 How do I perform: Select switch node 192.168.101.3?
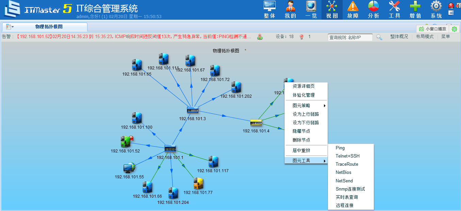pyautogui.click(x=193, y=110)
